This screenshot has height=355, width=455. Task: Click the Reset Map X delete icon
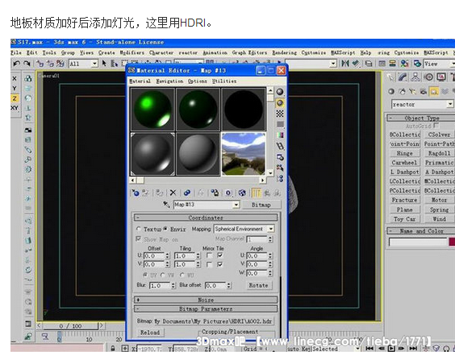tap(173, 193)
